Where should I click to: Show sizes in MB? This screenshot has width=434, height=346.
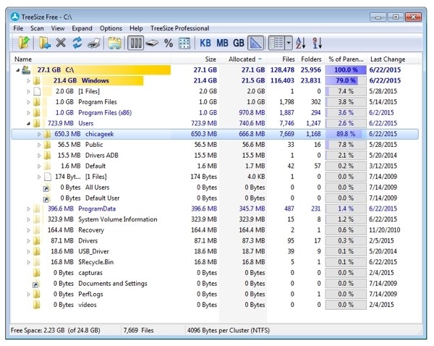tap(222, 43)
